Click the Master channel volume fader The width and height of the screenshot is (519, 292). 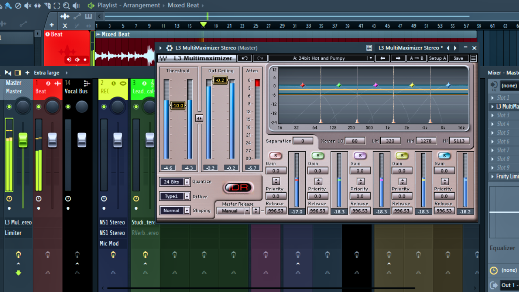click(x=23, y=140)
